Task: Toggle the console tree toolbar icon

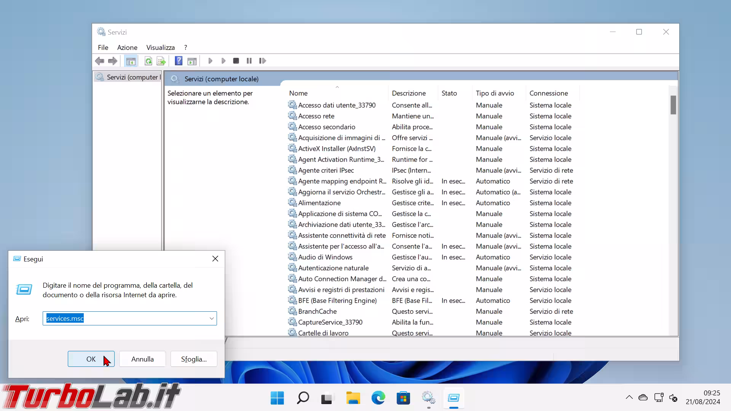Action: (131, 61)
